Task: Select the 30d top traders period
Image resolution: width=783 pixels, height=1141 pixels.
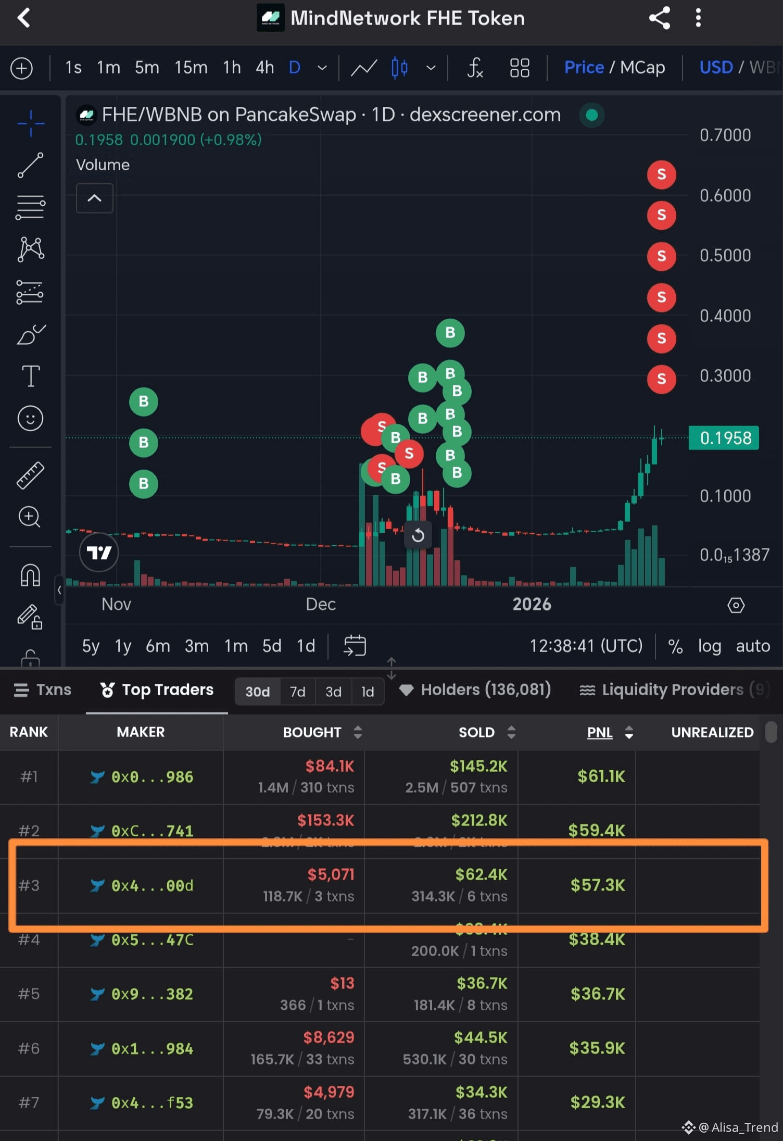Action: (x=258, y=692)
